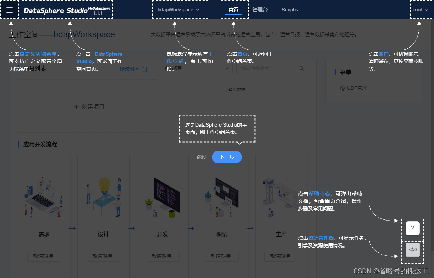
Task: Open the project type dropdown
Action: 197,68
